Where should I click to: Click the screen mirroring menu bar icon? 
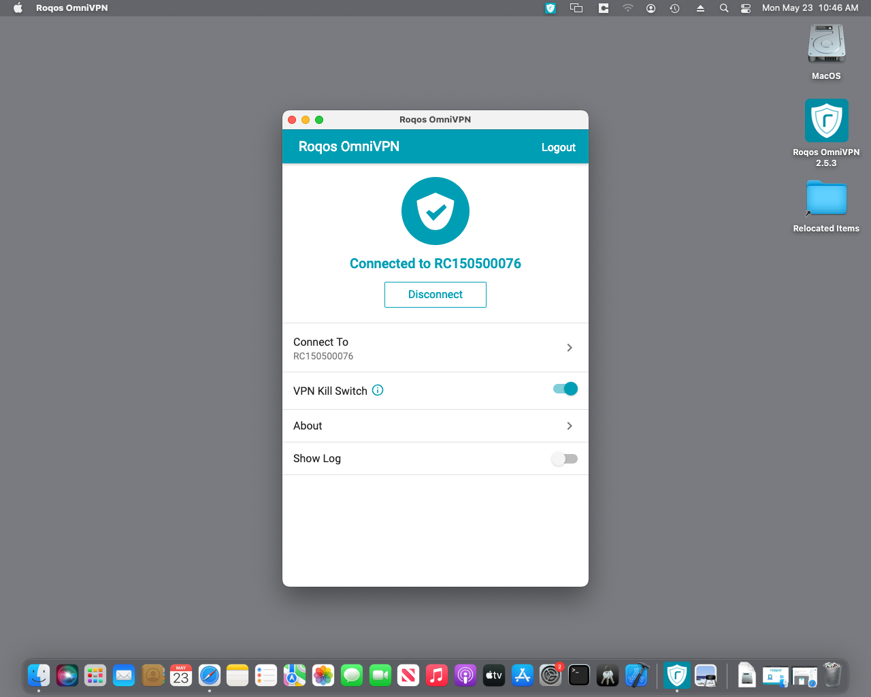[x=576, y=8]
